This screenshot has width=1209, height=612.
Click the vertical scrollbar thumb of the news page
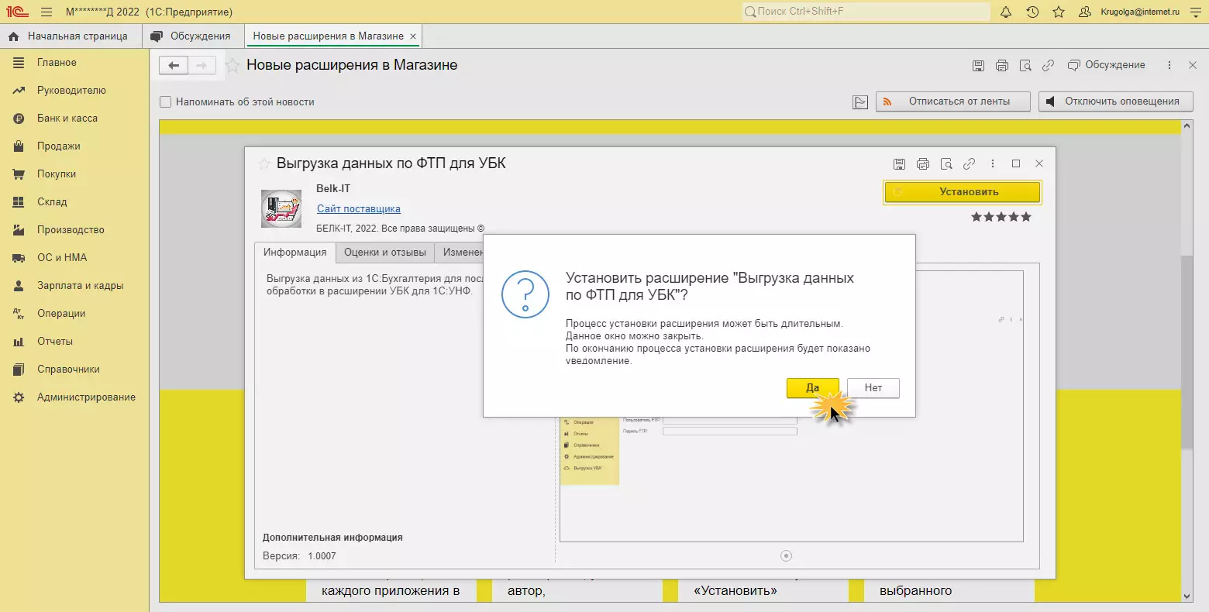coord(1187,351)
